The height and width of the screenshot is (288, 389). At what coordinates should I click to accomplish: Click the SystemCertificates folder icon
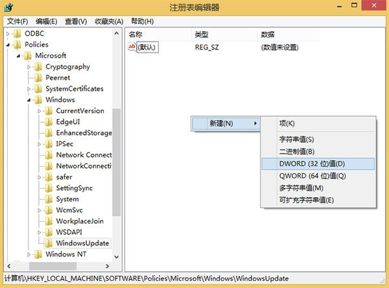[x=38, y=89]
